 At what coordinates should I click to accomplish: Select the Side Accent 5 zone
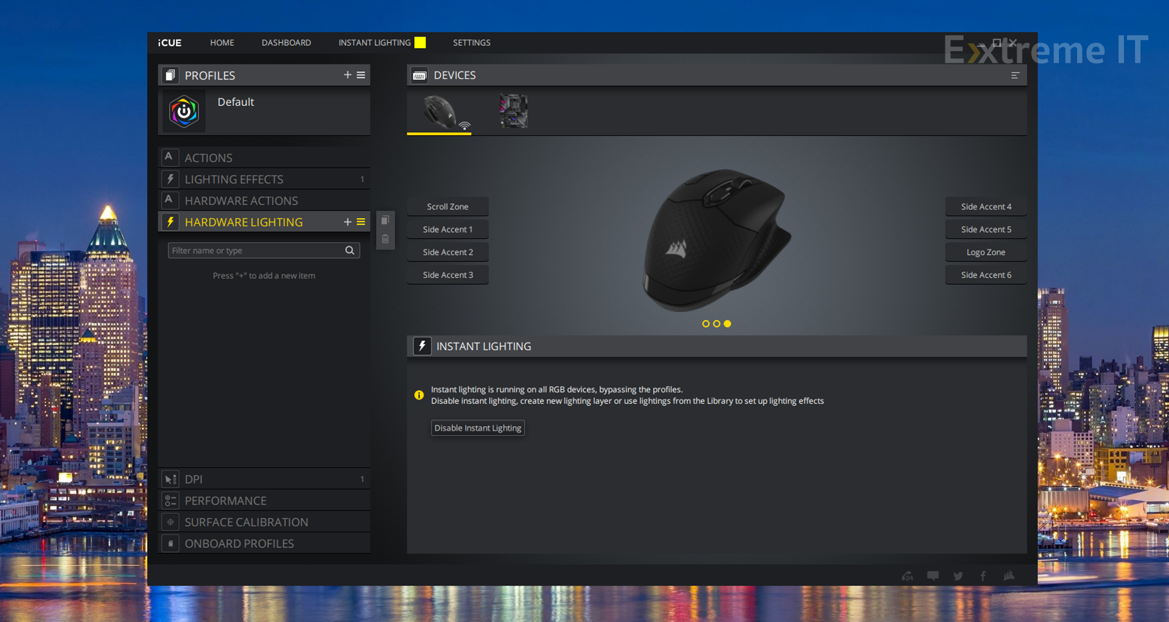(x=986, y=229)
